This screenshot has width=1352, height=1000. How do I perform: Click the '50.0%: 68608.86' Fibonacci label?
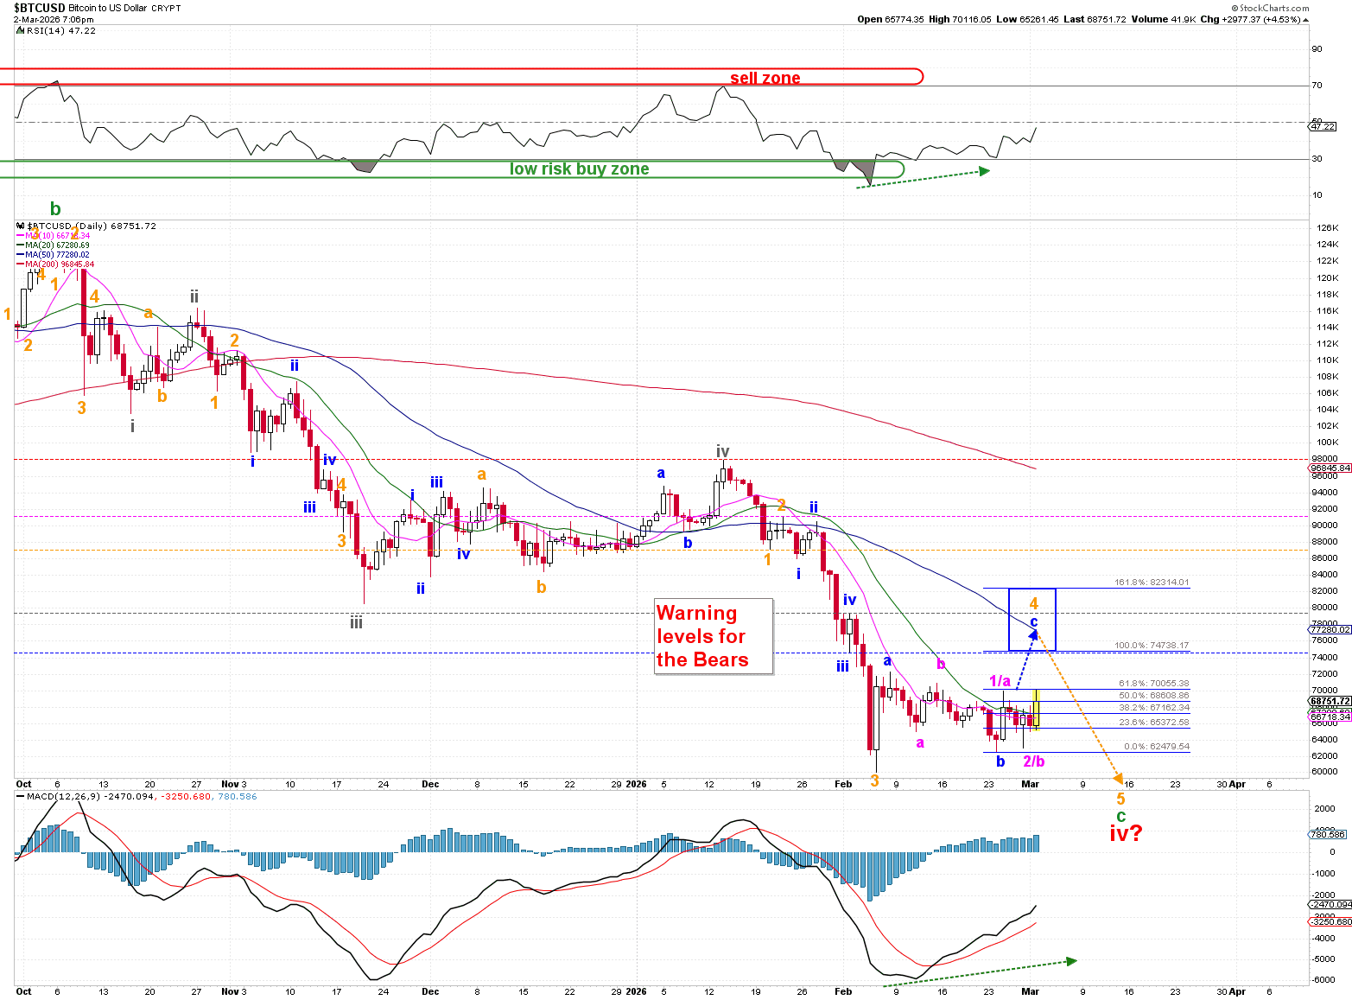[x=1154, y=695]
